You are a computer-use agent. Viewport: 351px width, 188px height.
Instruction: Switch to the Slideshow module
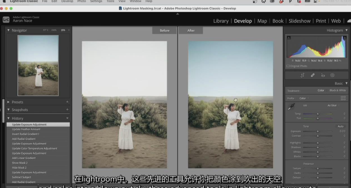299,21
